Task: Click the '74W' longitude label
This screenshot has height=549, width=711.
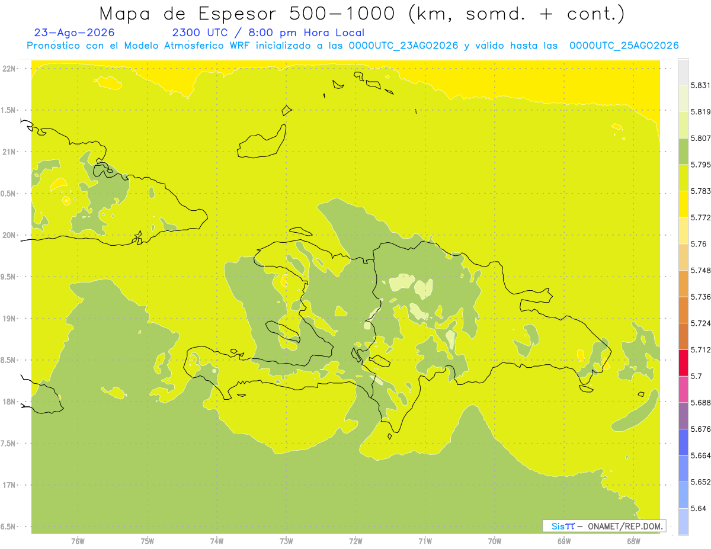Action: pos(217,541)
